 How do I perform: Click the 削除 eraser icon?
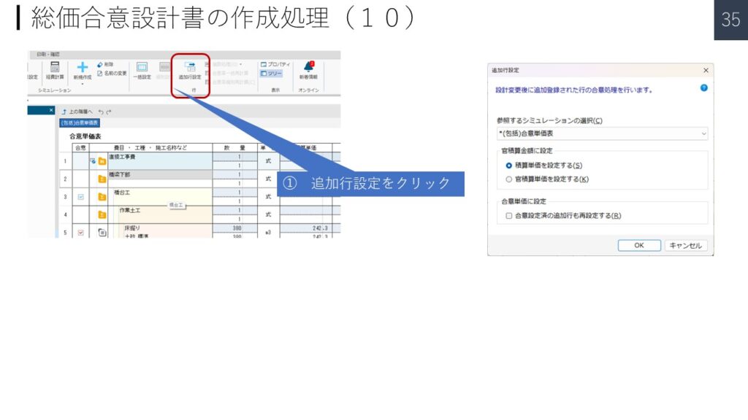pos(100,64)
